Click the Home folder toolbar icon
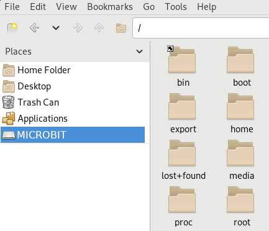The height and width of the screenshot is (231, 269). [x=121, y=28]
